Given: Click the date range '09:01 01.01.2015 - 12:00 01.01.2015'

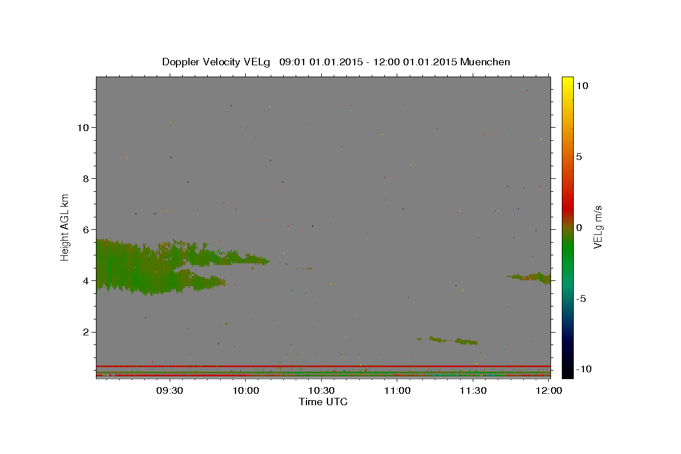Looking at the screenshot, I should pyautogui.click(x=368, y=62).
